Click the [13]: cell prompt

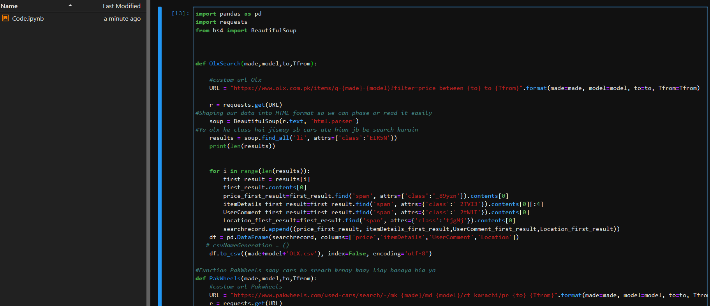pos(180,13)
